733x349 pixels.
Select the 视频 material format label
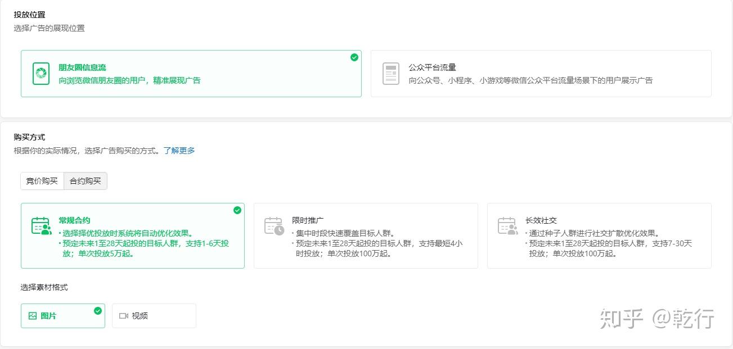coord(140,316)
